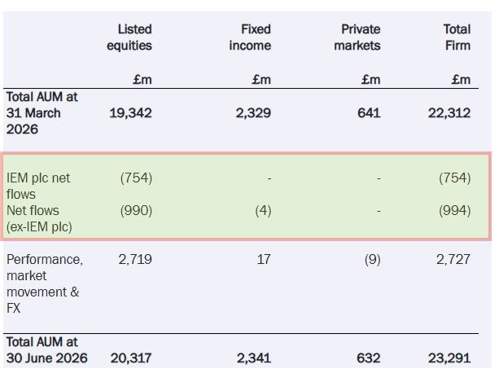This screenshot has height=373, width=499.
Task: Click the 2,719 performance value
Action: pos(135,259)
